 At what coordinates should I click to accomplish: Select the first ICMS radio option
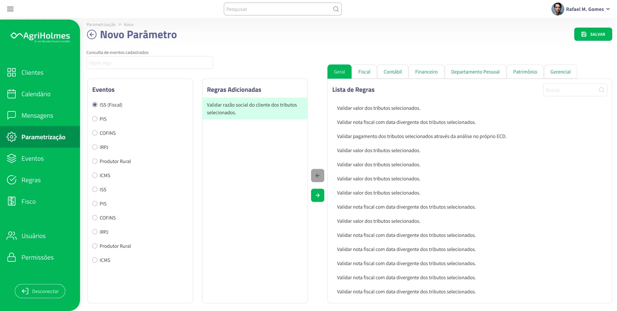coord(95,175)
